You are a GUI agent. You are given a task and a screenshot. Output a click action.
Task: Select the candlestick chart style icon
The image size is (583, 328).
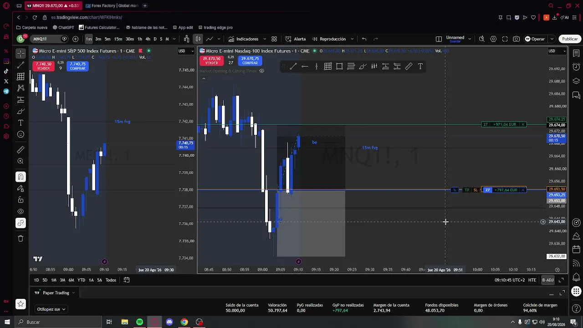198,39
